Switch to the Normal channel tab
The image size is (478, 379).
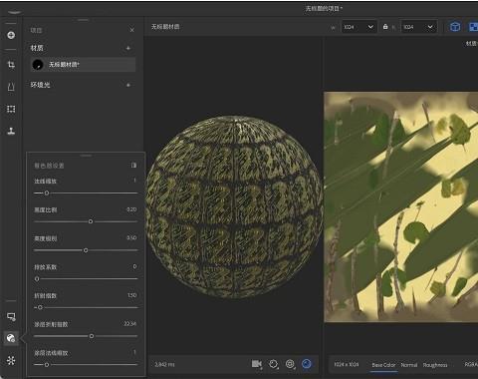(409, 365)
